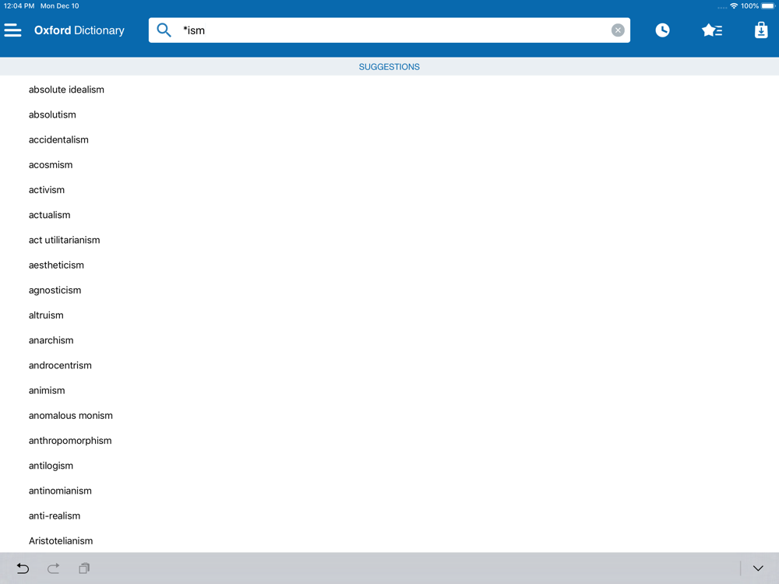Choose "aestheticism" from suggestions
This screenshot has width=779, height=584.
(x=389, y=266)
